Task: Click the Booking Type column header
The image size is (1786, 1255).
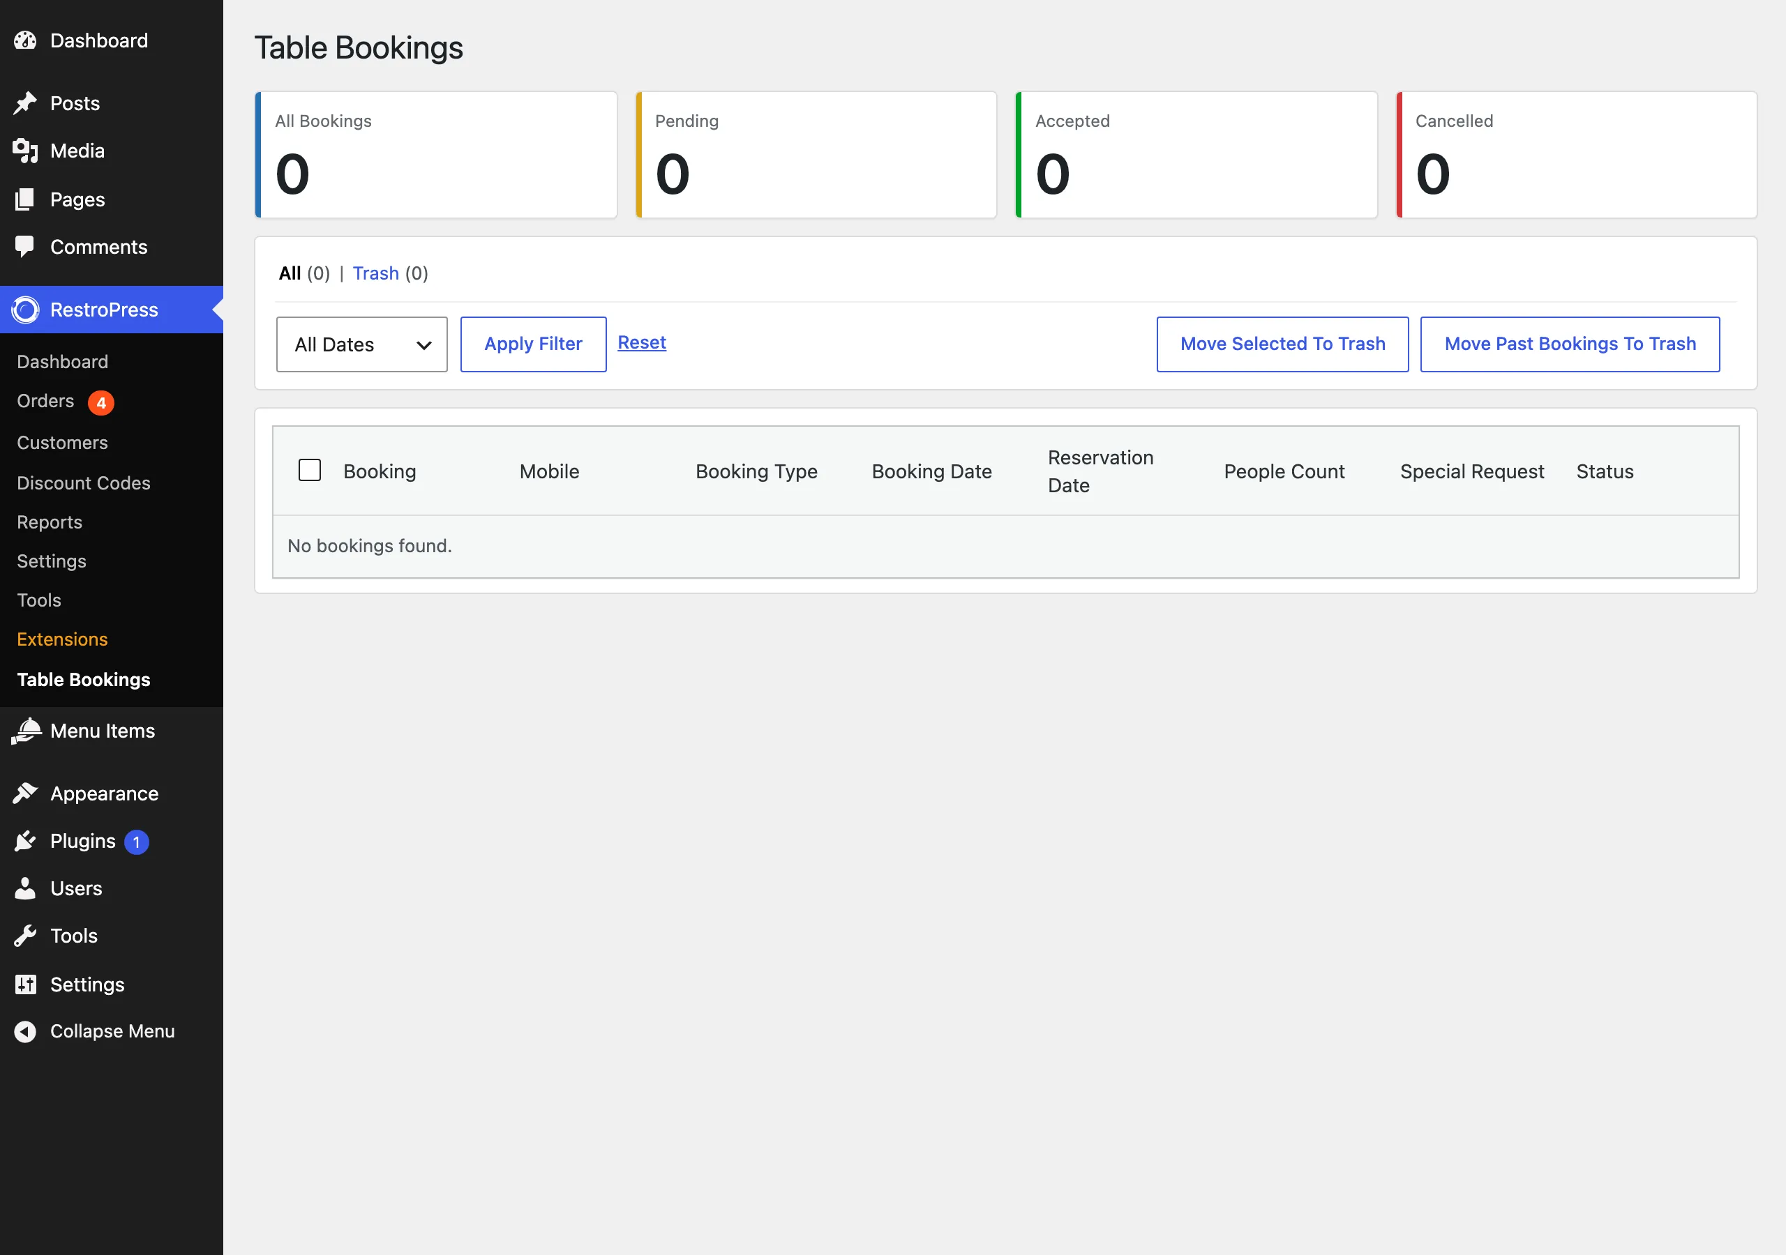Action: point(756,471)
